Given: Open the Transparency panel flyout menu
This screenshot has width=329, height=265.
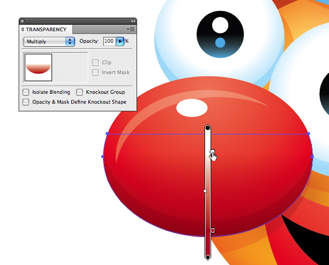Looking at the screenshot, I should pyautogui.click(x=131, y=30).
